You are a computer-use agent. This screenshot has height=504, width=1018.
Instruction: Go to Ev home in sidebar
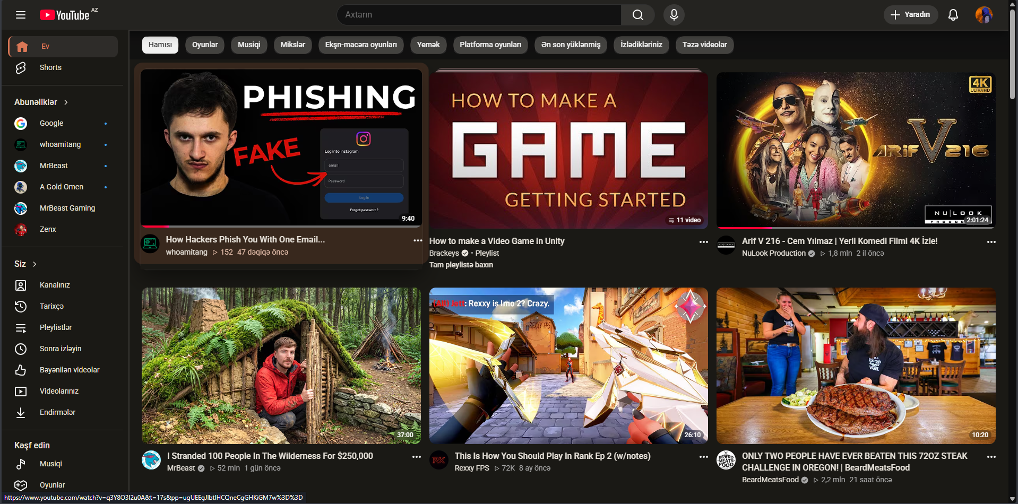[x=63, y=46]
